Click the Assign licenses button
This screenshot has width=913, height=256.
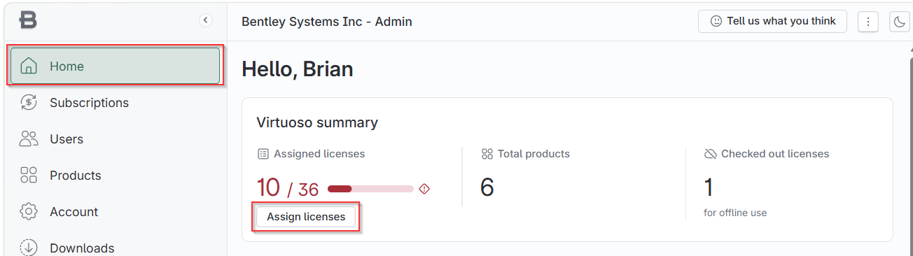click(x=306, y=217)
